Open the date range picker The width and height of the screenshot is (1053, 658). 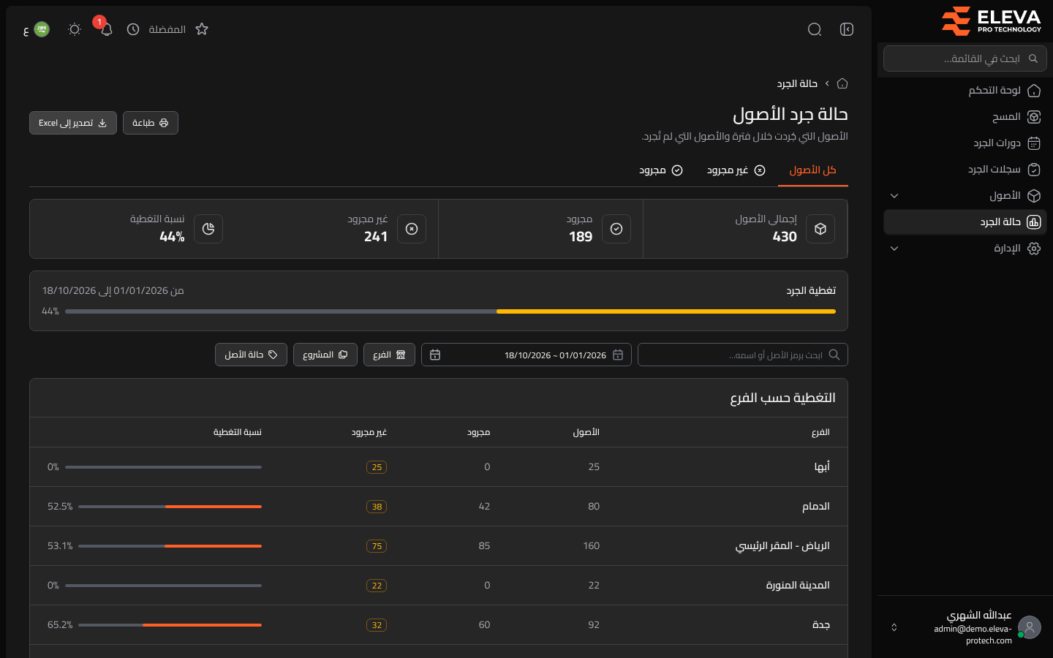(x=526, y=355)
